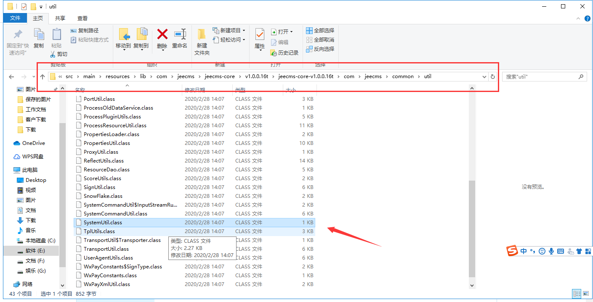Open the Share (共享) ribbon tab
The image size is (593, 302).
pos(60,18)
